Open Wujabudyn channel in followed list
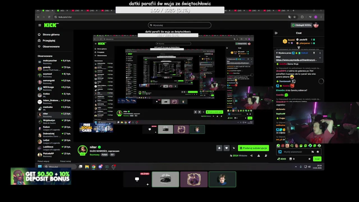Image resolution: width=359 pixels, height=202 pixels. pyautogui.click(x=54, y=121)
